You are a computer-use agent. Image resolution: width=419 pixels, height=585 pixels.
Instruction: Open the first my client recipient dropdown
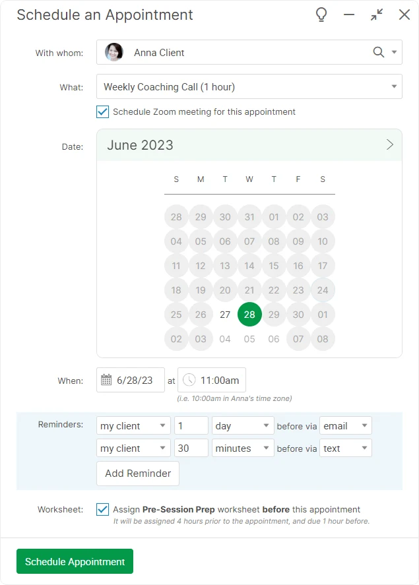tap(133, 425)
